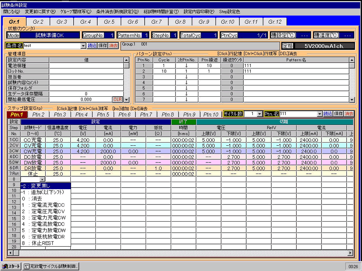The height and width of the screenshot is (271, 362).
Task: Click the 電池機種 value field
Action: tap(86, 66)
